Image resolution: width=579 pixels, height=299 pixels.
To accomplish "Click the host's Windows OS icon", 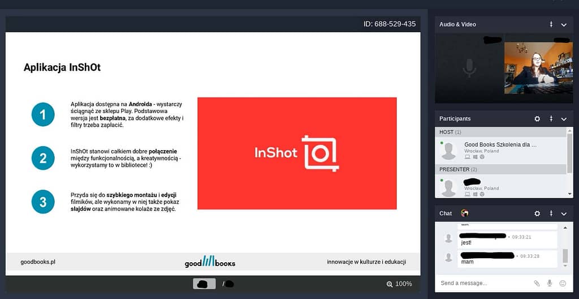I will click(x=475, y=157).
